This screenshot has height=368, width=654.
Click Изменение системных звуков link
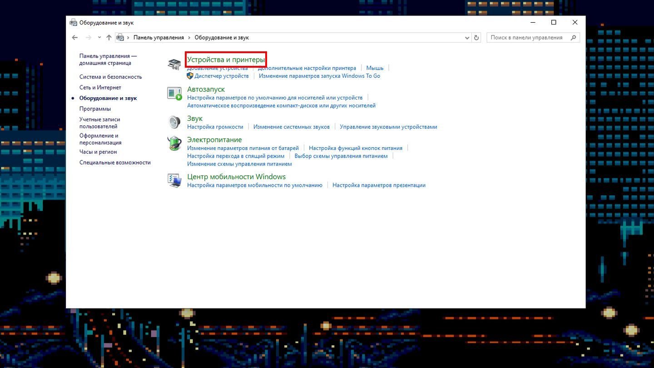click(x=292, y=127)
